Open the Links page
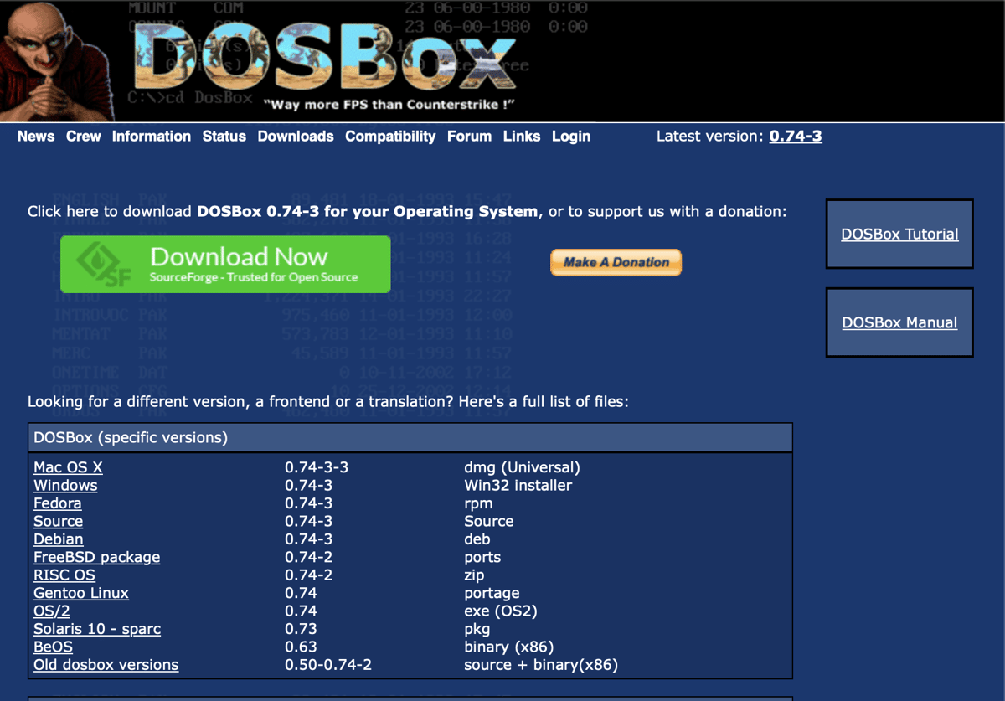This screenshot has height=701, width=1005. click(522, 136)
